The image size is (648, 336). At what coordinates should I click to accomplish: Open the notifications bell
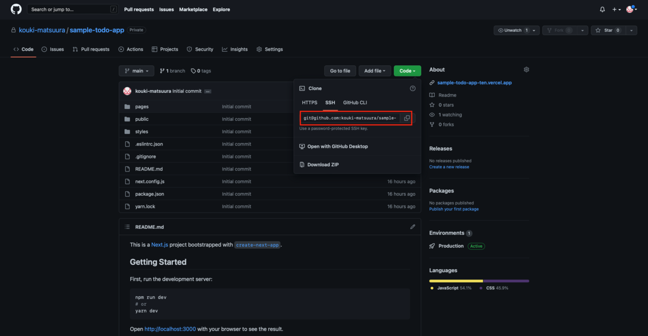pyautogui.click(x=603, y=9)
